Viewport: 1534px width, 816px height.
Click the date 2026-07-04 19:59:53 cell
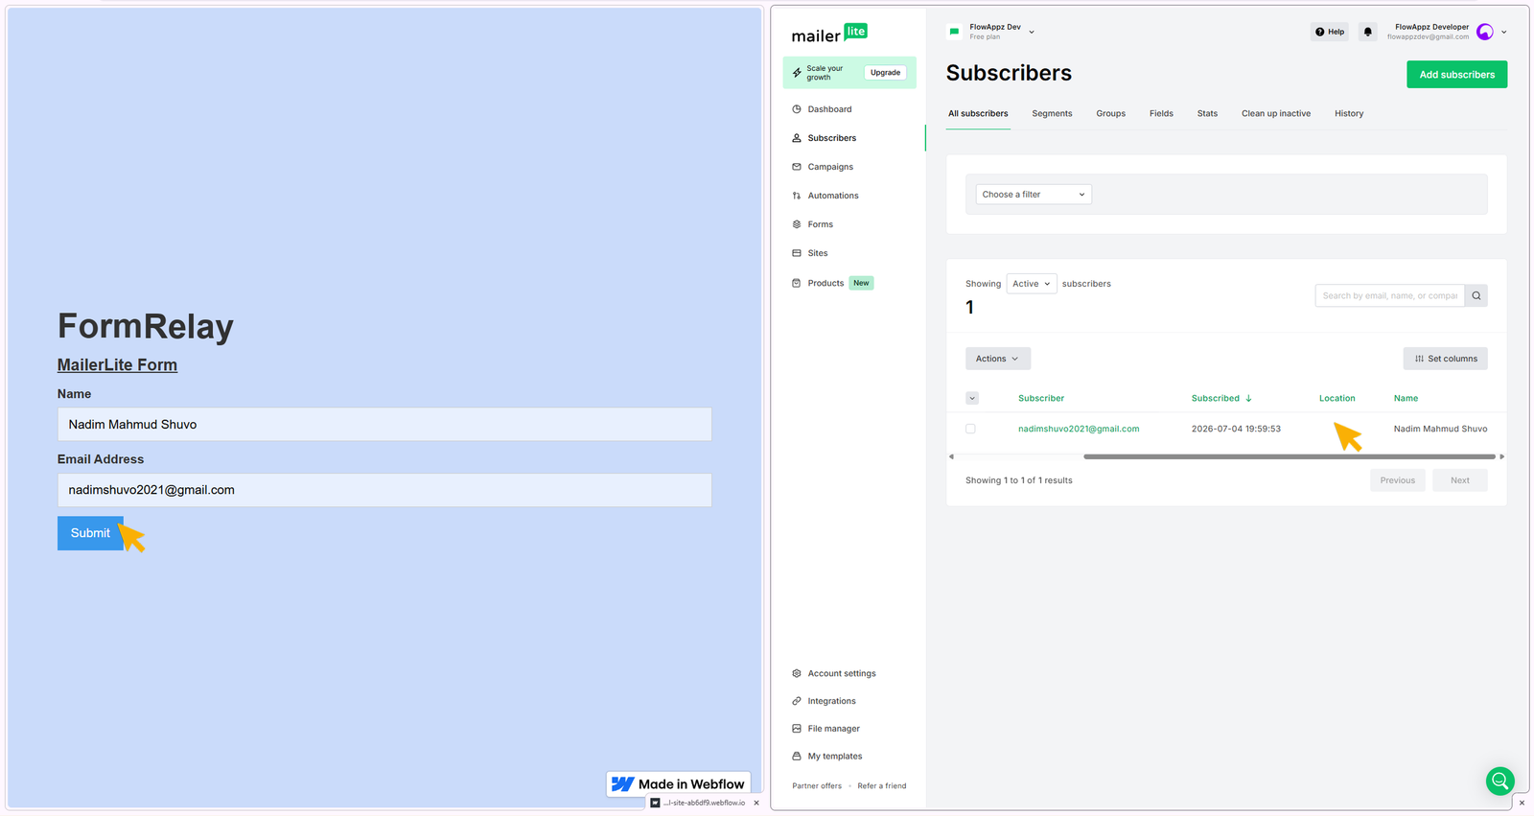(x=1236, y=429)
